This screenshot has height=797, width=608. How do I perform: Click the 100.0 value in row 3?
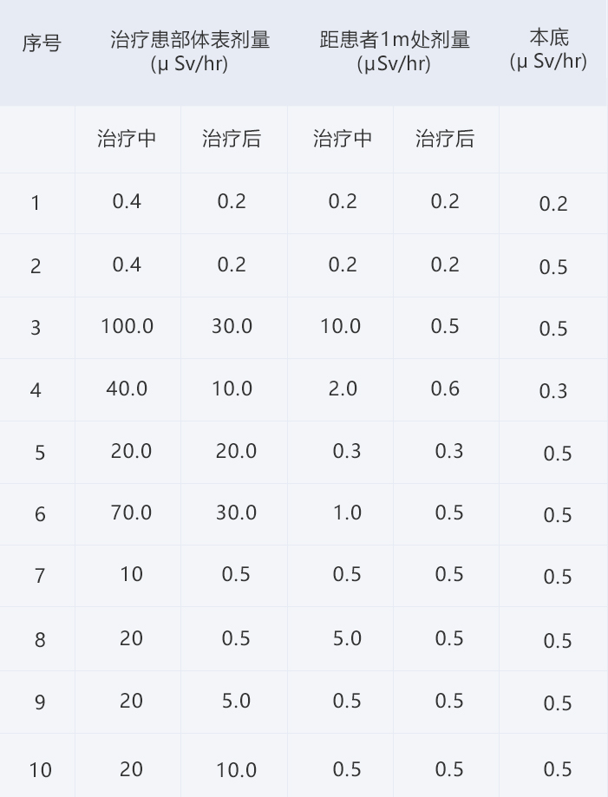tap(127, 326)
